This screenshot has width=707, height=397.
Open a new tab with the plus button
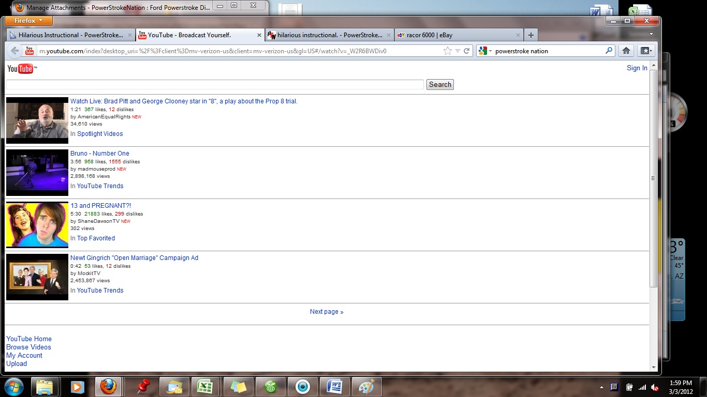click(531, 35)
